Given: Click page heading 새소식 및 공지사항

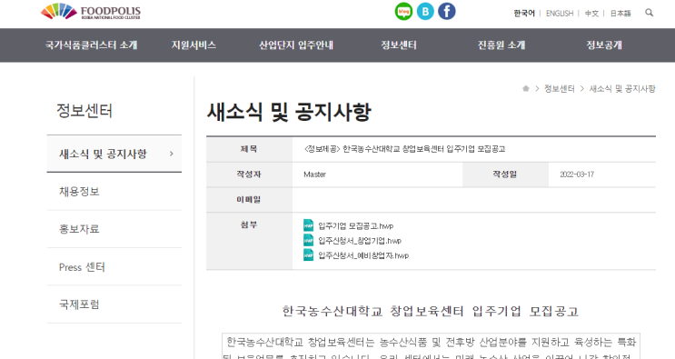Looking at the screenshot, I should point(289,112).
